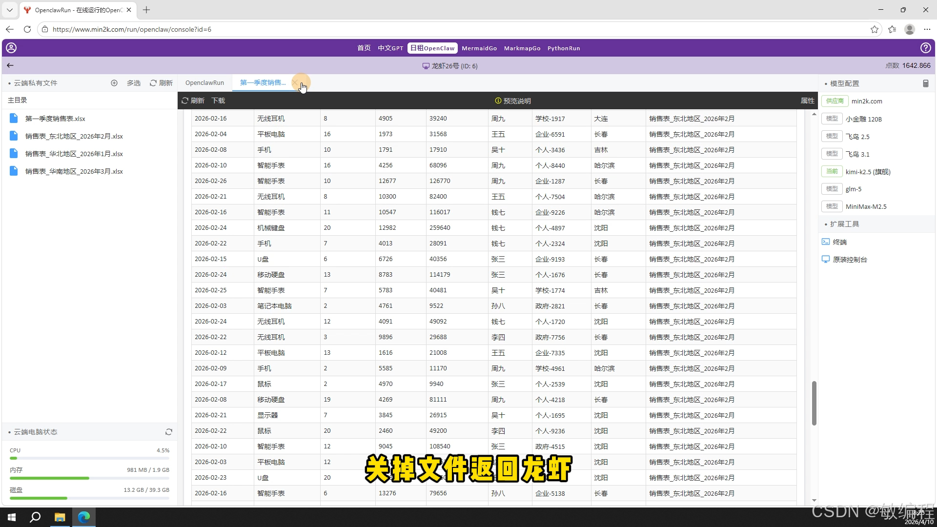Image resolution: width=937 pixels, height=527 pixels.
Task: Click the add-file plus icon
Action: pyautogui.click(x=114, y=83)
